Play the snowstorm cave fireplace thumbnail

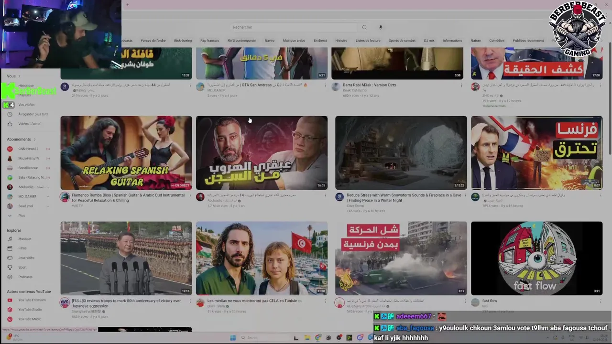coord(401,153)
